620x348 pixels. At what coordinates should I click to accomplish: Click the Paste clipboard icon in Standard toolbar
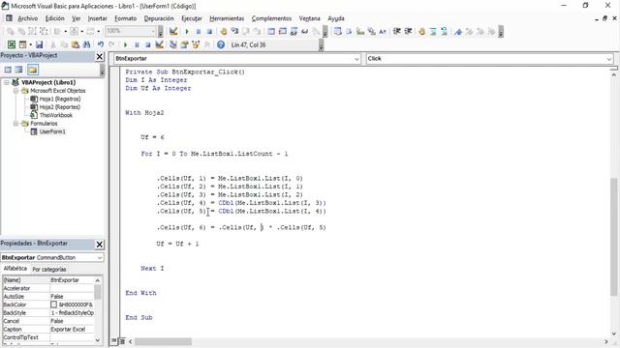point(76,44)
